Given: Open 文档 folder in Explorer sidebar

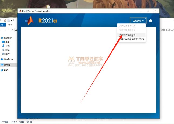Looking at the screenshot, I should click(8, 50).
